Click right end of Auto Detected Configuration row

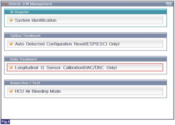(x=156, y=44)
